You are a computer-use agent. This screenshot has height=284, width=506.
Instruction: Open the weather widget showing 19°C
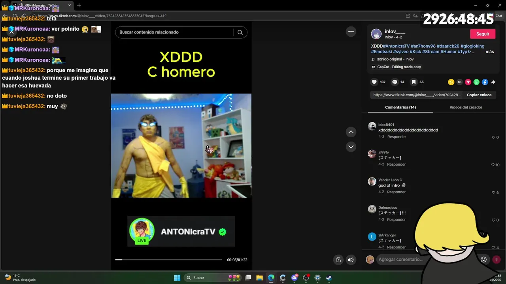point(20,278)
